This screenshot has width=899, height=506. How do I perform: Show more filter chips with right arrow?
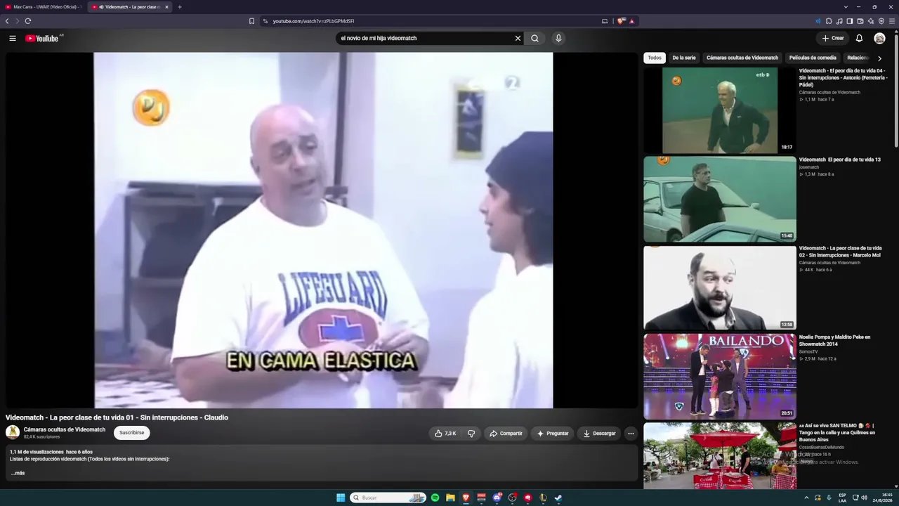(x=879, y=58)
